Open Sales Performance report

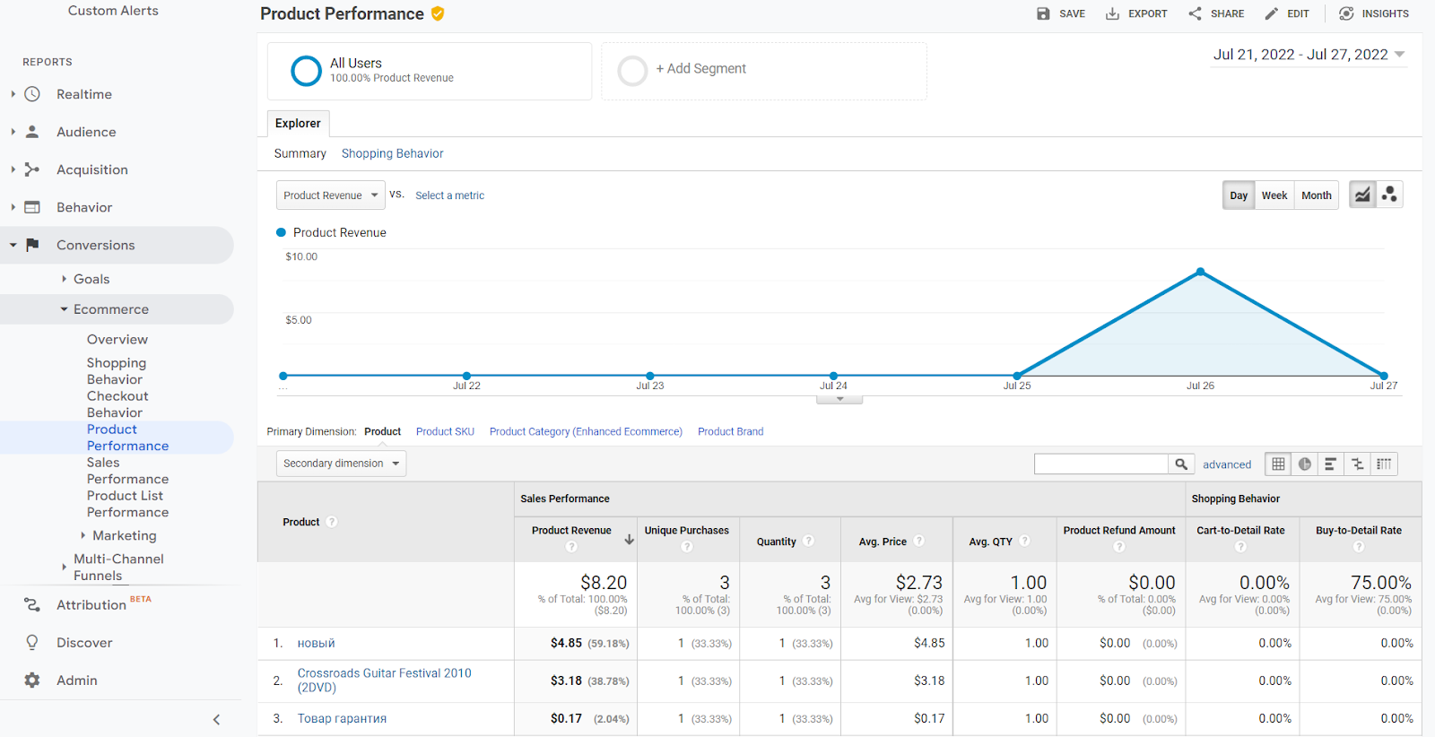tap(127, 471)
